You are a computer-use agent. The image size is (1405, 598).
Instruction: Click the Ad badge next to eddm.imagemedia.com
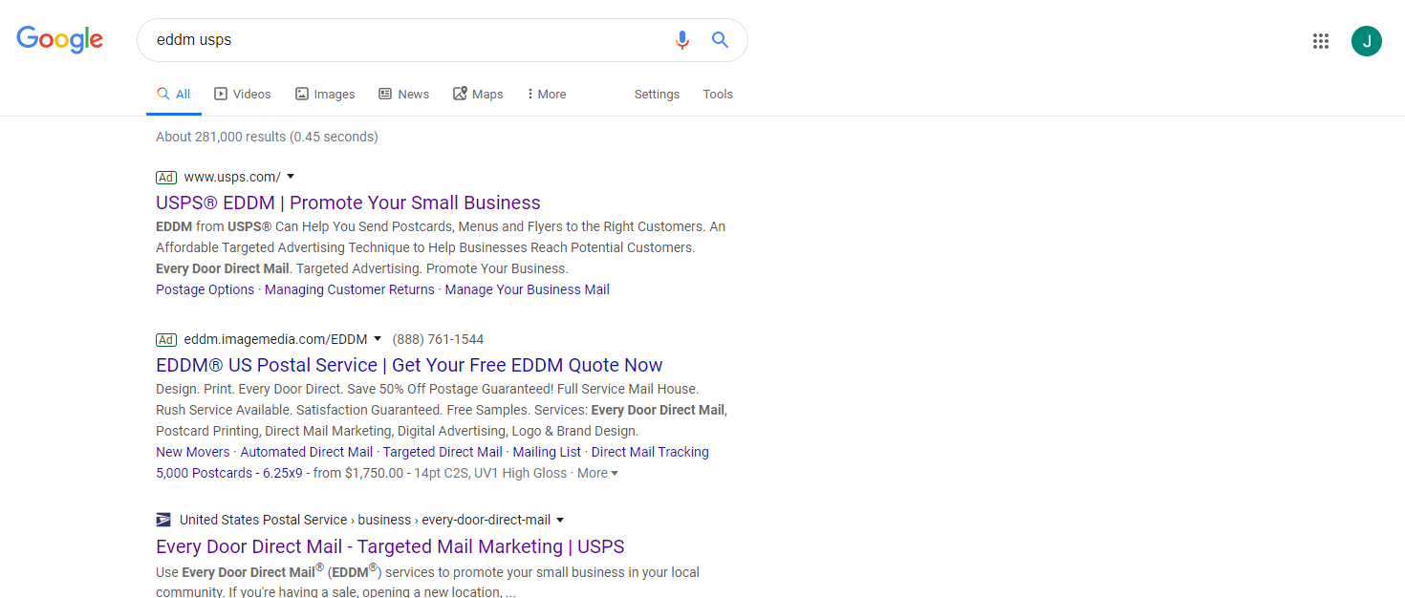pos(166,339)
